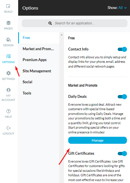Switch off the Gift Certificates toggle
Viewport: 130px width, 183px height.
coord(122,154)
